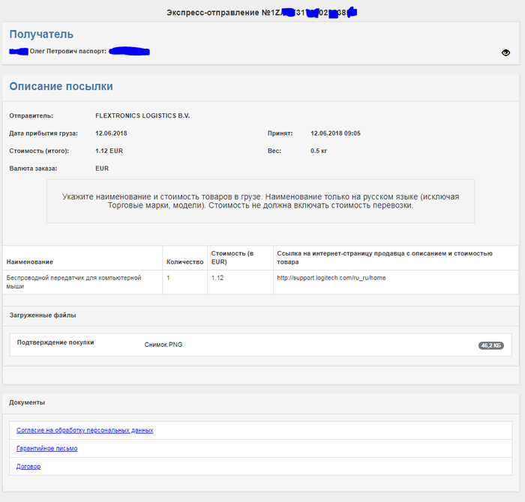Open the Договор document link

(28, 466)
